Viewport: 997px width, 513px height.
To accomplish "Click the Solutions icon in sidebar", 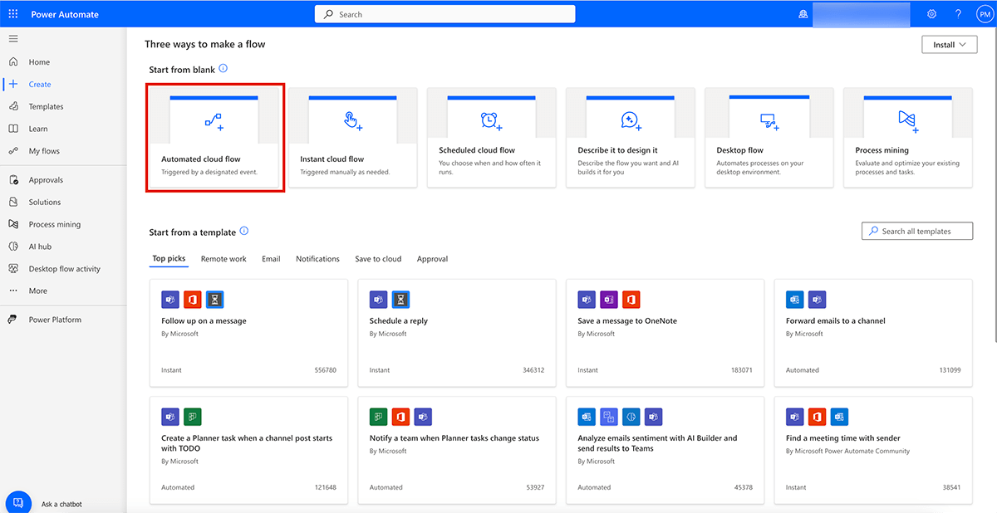I will 12,202.
